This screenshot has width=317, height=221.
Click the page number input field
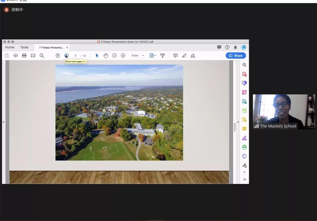(x=75, y=56)
